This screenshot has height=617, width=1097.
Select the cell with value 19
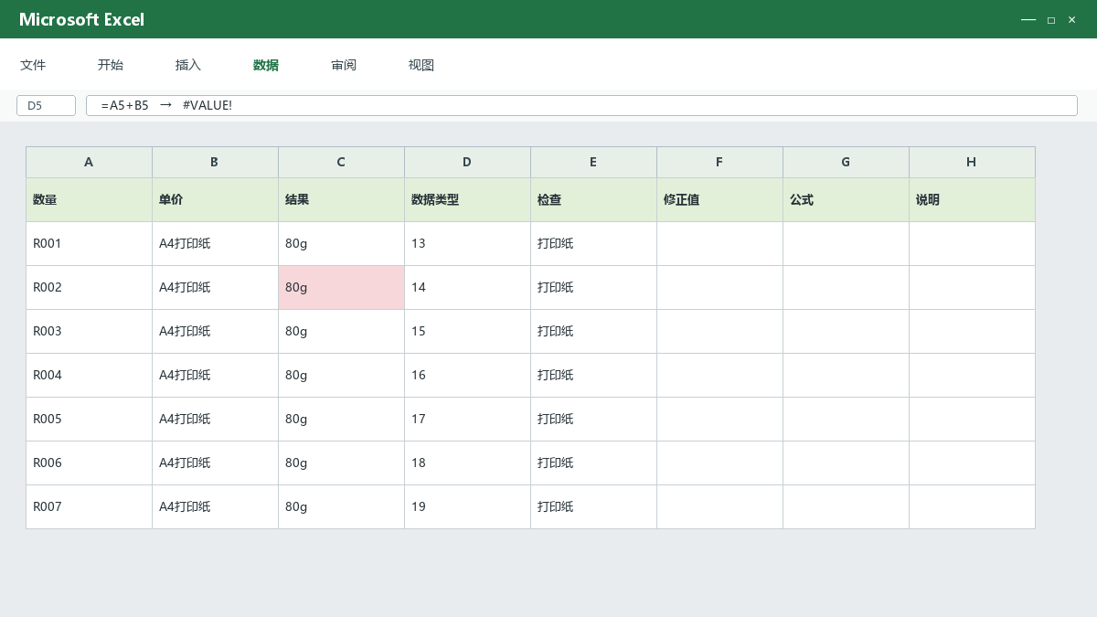(x=467, y=506)
